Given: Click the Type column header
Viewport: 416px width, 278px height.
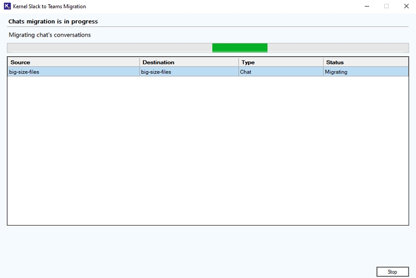Looking at the screenshot, I should coord(281,62).
